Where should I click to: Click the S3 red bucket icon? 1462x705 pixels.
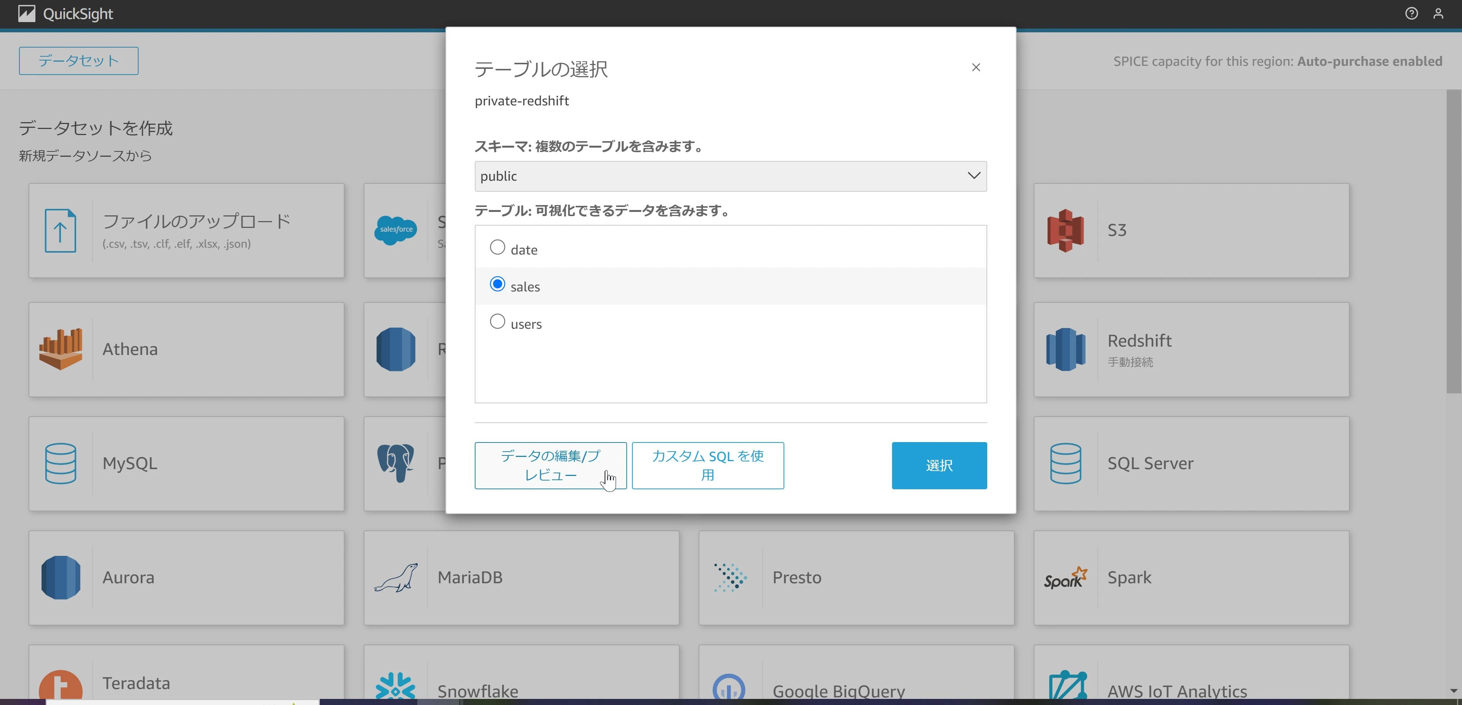[x=1066, y=230]
